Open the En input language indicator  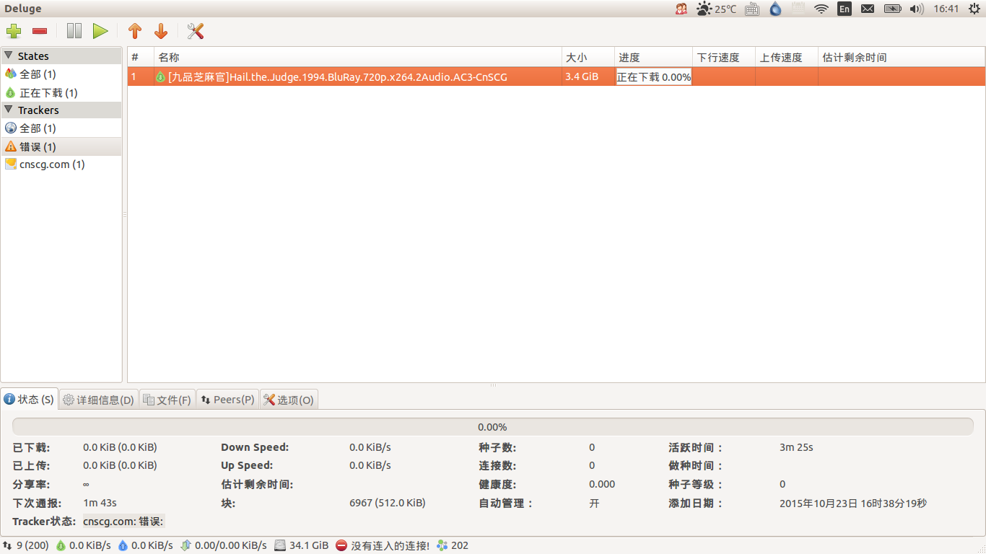[845, 9]
